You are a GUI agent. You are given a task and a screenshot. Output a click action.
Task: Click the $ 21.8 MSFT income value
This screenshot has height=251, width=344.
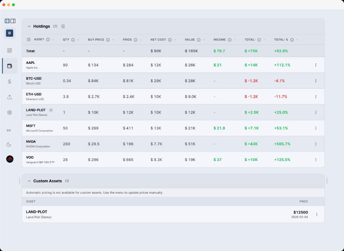click(x=219, y=128)
